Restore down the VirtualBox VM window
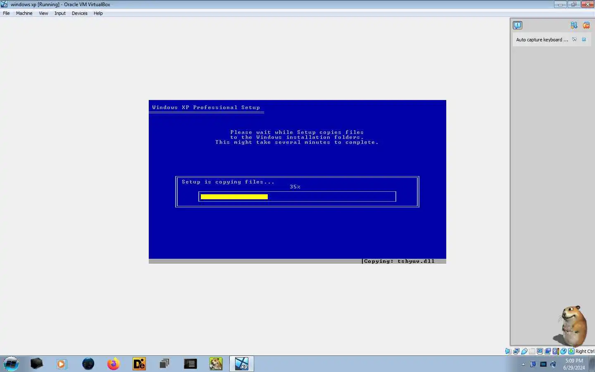 [x=574, y=5]
